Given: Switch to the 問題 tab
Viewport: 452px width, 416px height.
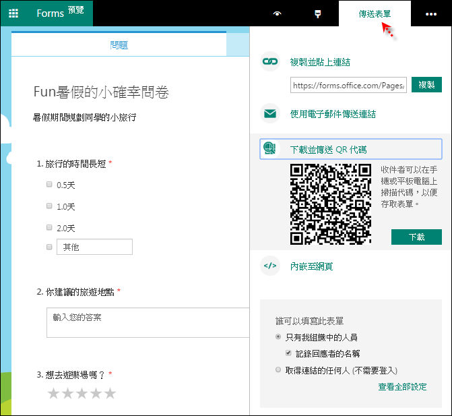Looking at the screenshot, I should tap(119, 45).
